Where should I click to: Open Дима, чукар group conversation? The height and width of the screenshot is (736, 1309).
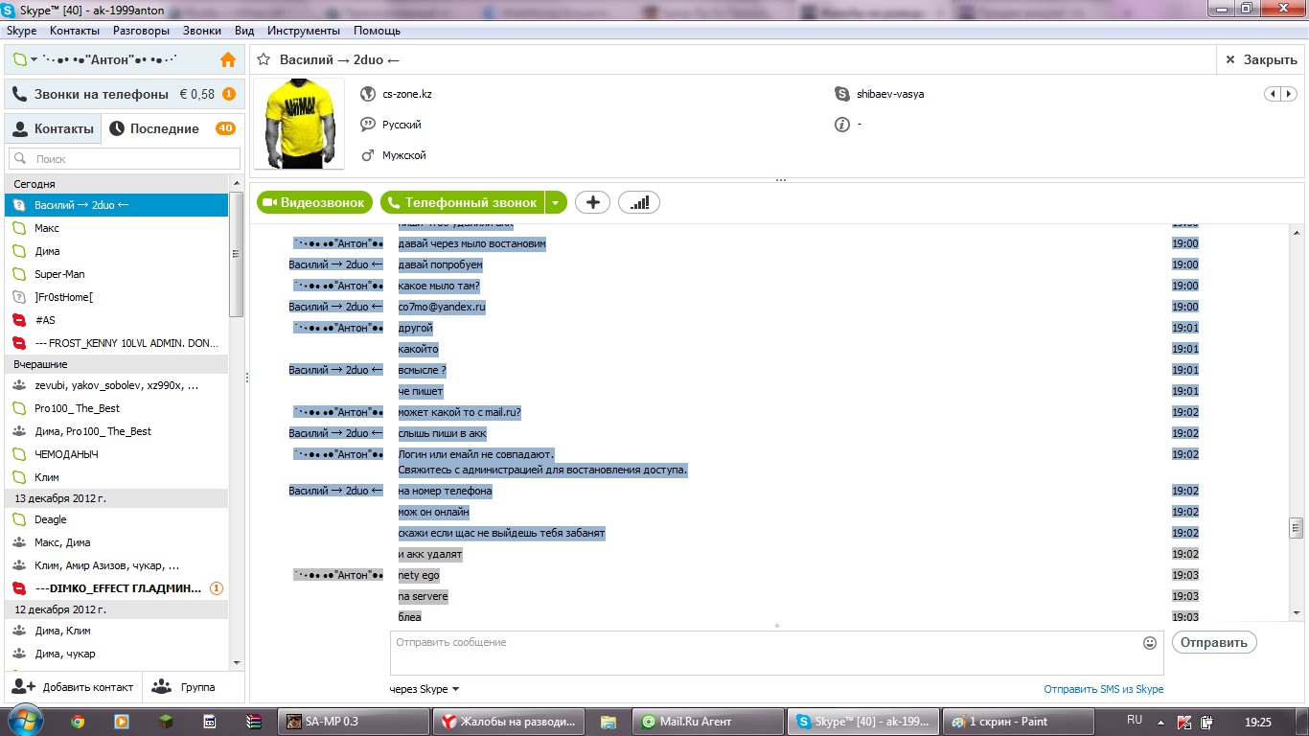117,654
